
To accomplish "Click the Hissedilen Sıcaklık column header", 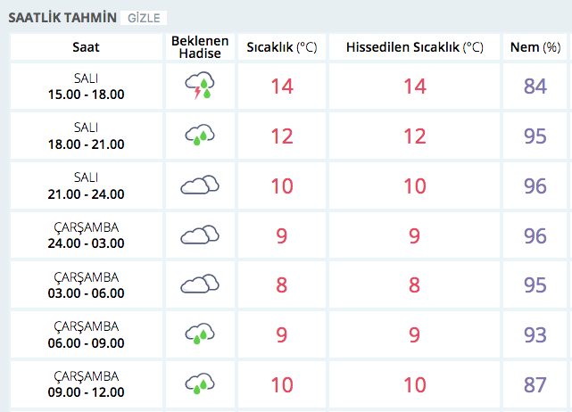I will click(414, 47).
